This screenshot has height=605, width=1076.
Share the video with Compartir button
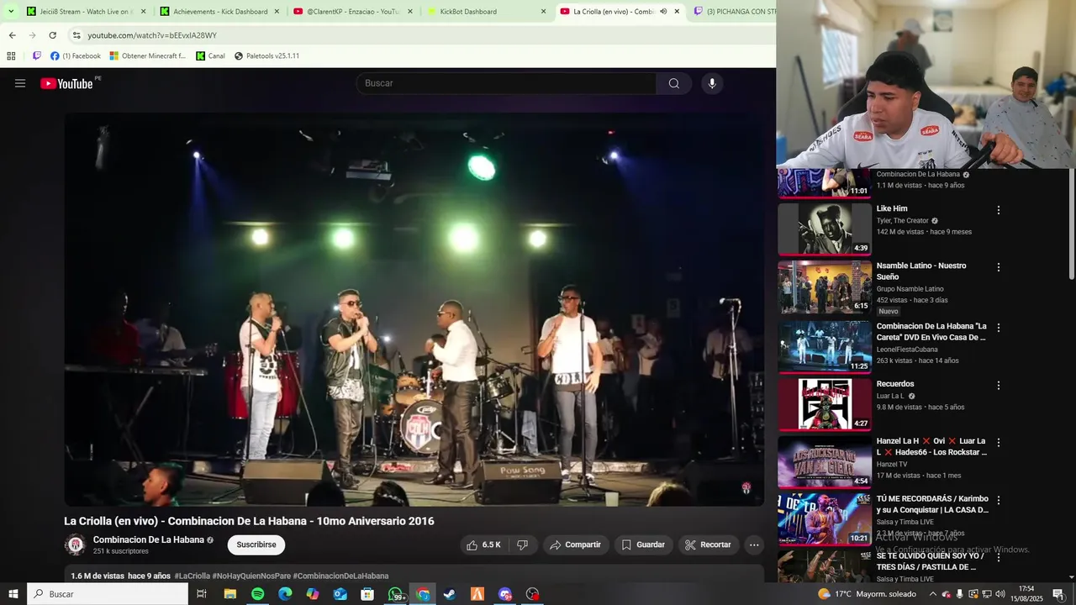575,544
